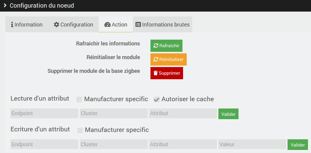Viewport: 311px width, 153px height.
Task: Click the refresh arrows icon in Rafraichir button
Action: [x=156, y=46]
